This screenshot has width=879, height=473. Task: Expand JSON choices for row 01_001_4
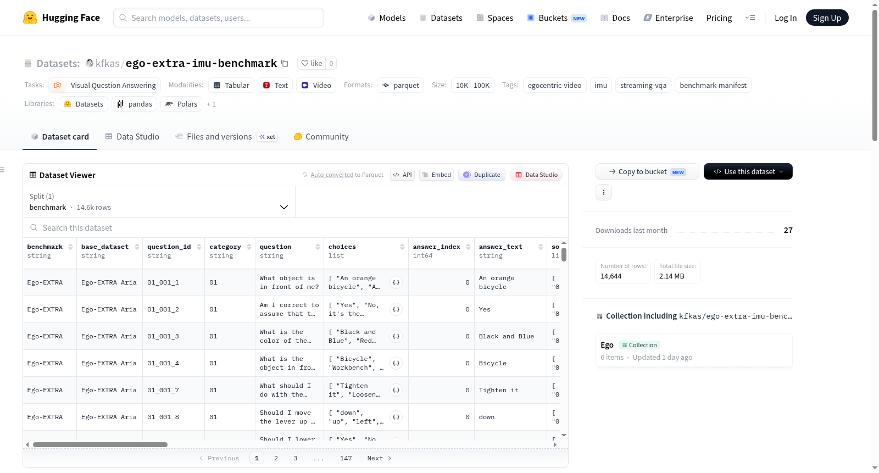pos(396,363)
